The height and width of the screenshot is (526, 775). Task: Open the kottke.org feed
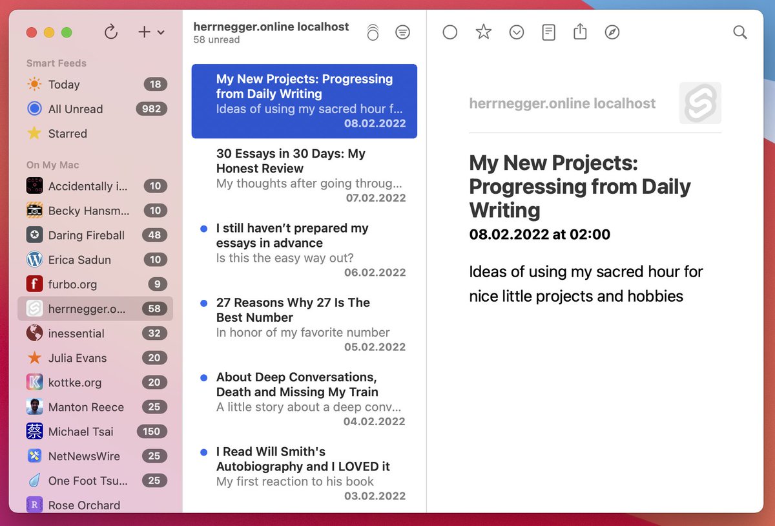tap(96, 383)
